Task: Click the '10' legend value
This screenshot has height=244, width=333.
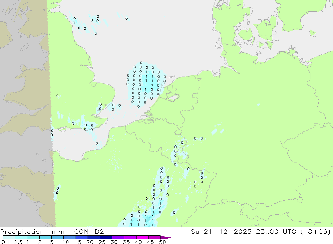Action: (66, 242)
